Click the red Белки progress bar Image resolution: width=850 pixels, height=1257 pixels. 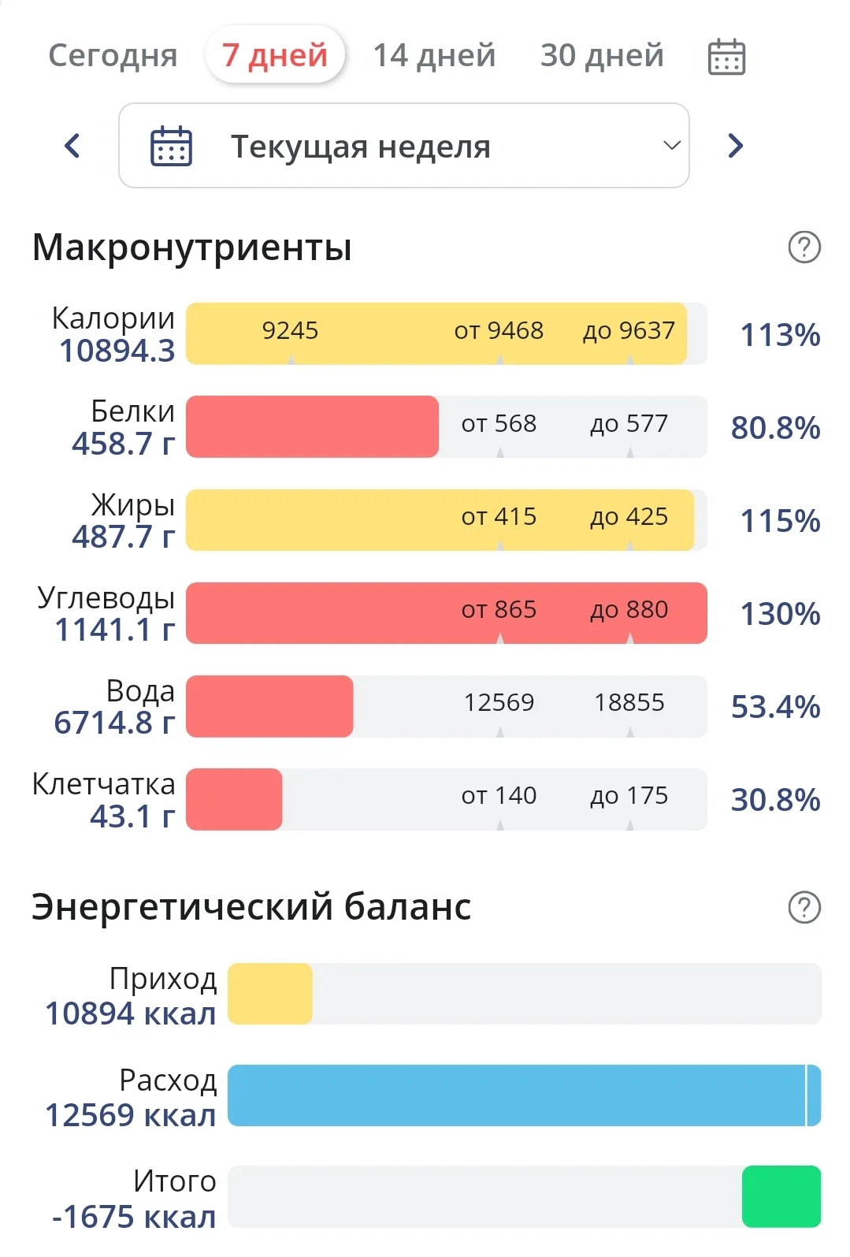312,426
